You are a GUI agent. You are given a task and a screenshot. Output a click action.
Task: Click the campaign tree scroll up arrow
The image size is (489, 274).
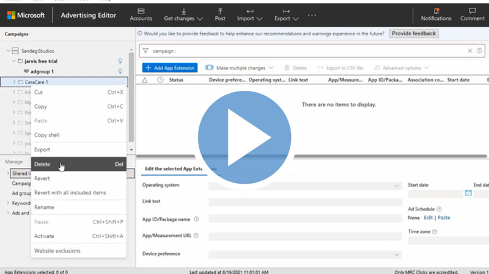tap(131, 50)
